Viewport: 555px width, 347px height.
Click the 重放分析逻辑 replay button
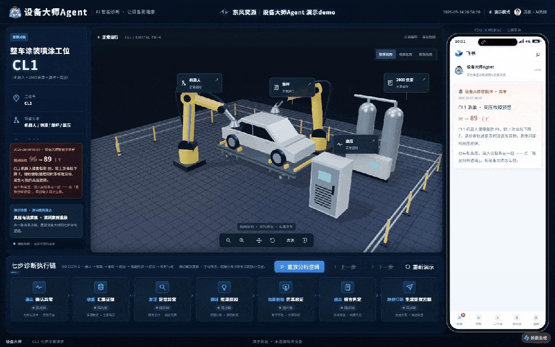299,267
